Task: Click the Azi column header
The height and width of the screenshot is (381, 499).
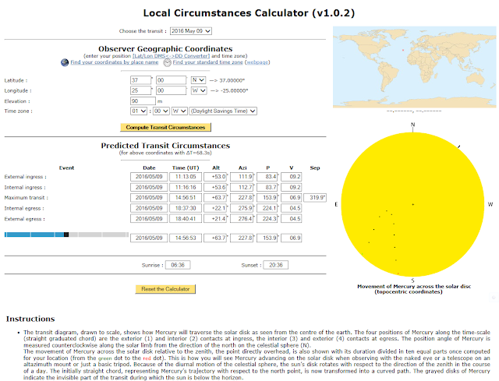Action: (x=242, y=168)
